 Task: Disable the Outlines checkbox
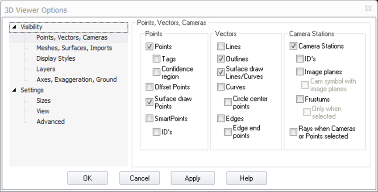[x=221, y=59]
